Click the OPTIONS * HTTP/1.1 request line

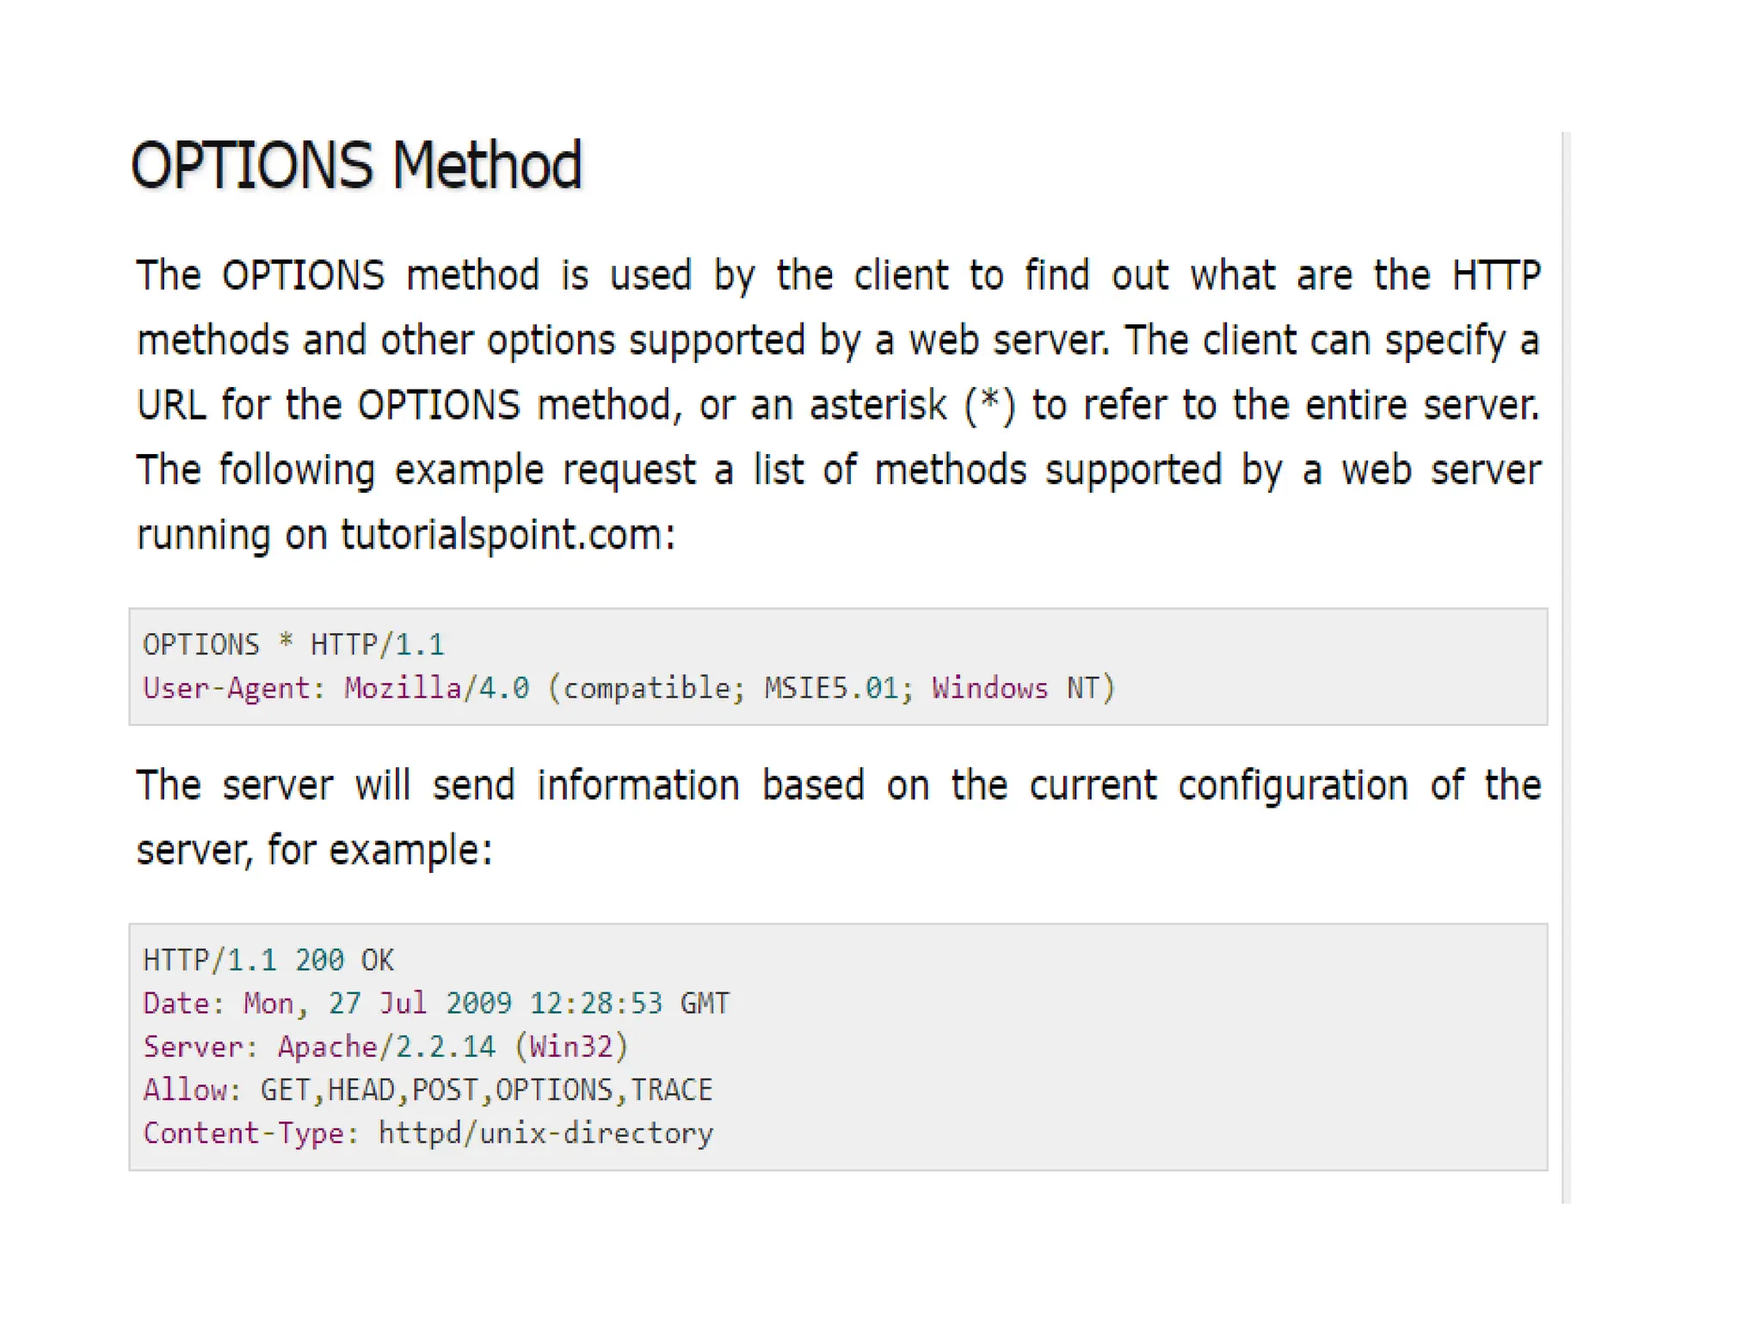(x=293, y=644)
